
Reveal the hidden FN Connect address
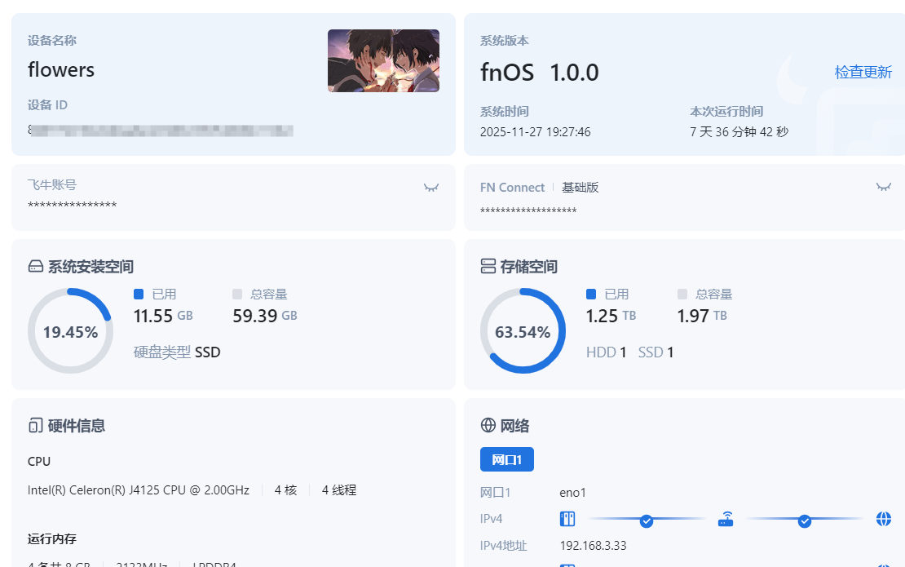(884, 187)
